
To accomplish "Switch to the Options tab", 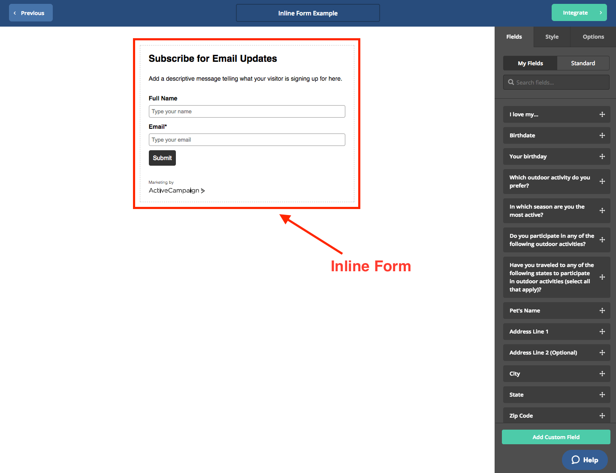I will (593, 37).
